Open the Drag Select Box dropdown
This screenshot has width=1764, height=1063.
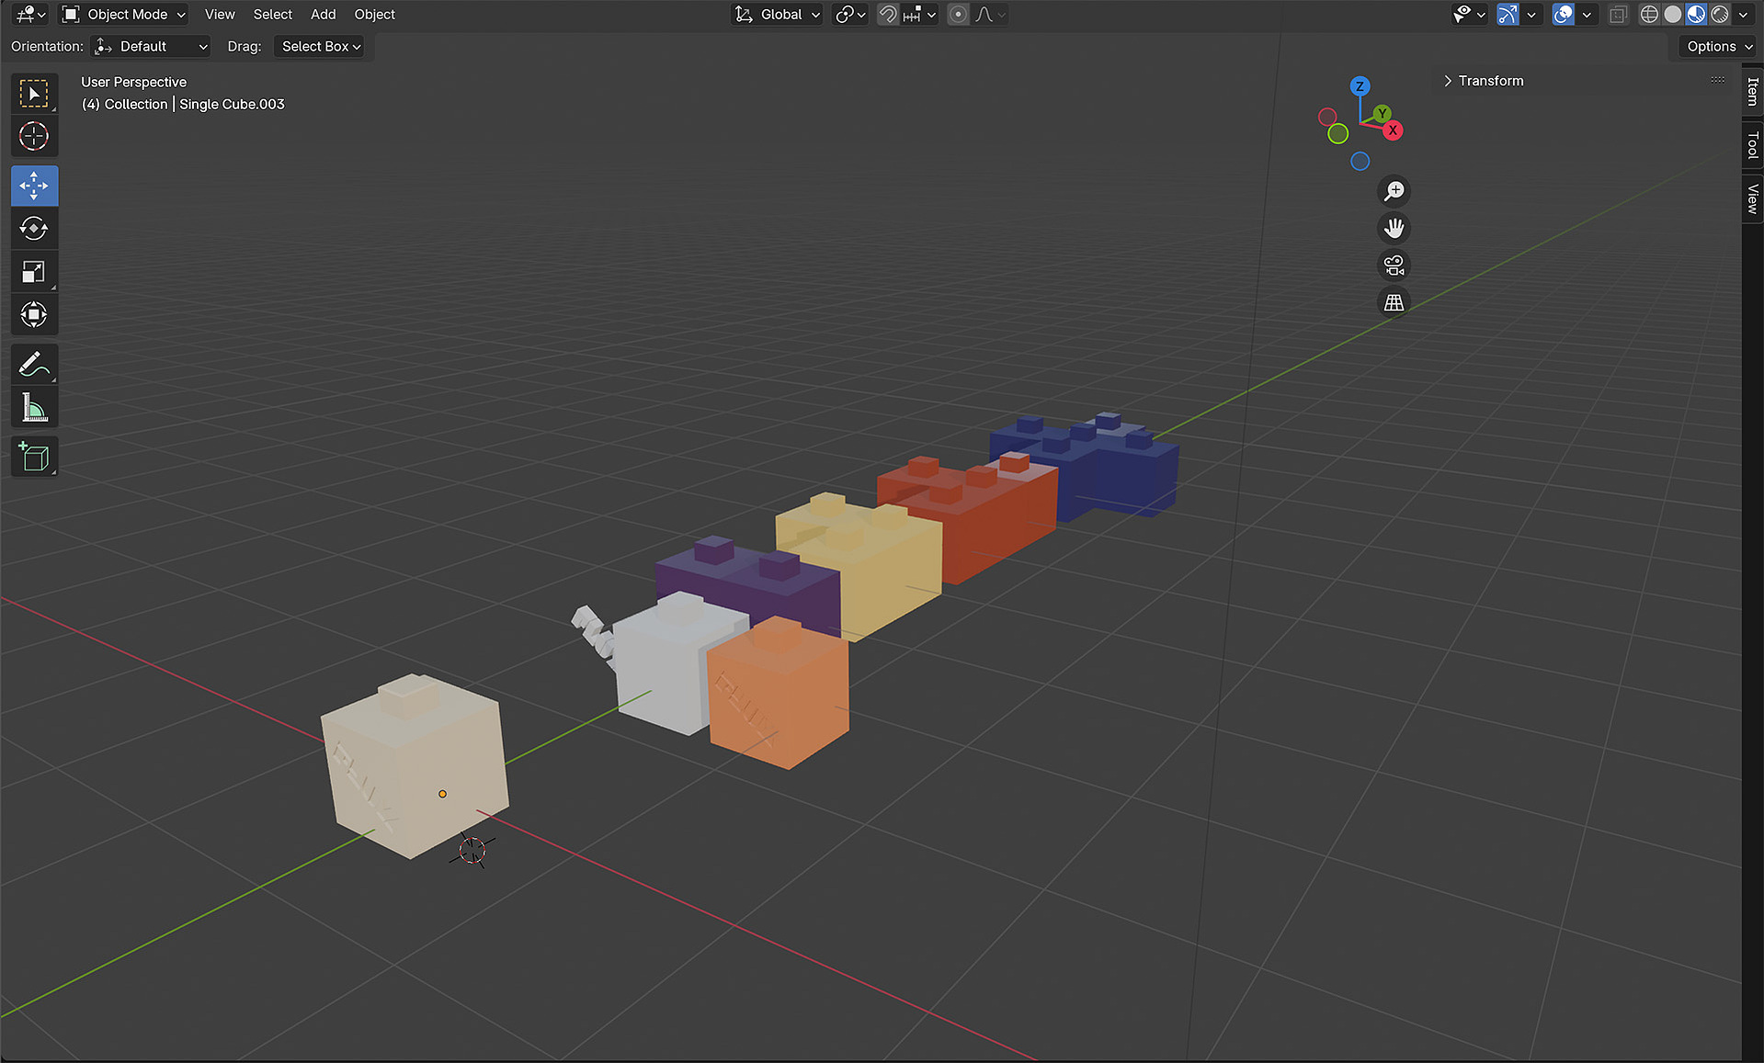(320, 46)
